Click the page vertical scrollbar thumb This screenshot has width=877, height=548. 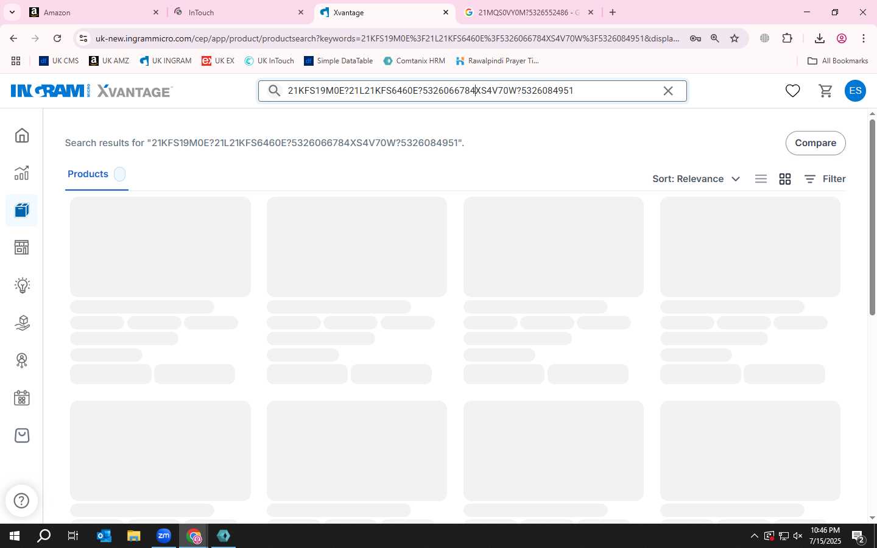(872, 217)
